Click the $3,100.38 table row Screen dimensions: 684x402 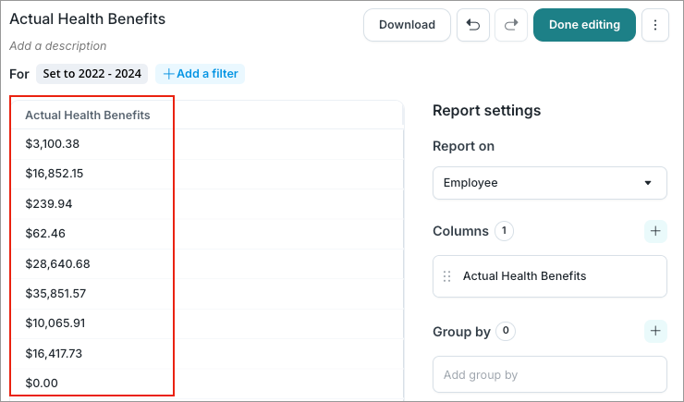tap(207, 144)
